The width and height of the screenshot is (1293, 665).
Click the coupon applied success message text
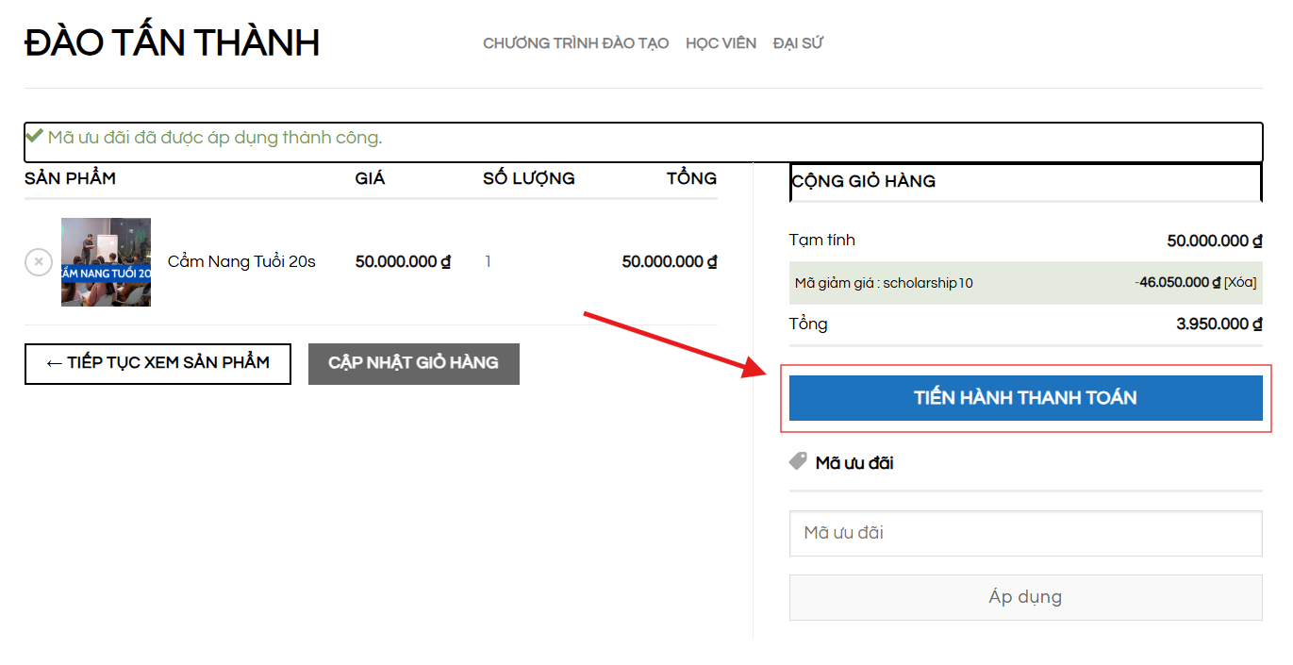215,138
